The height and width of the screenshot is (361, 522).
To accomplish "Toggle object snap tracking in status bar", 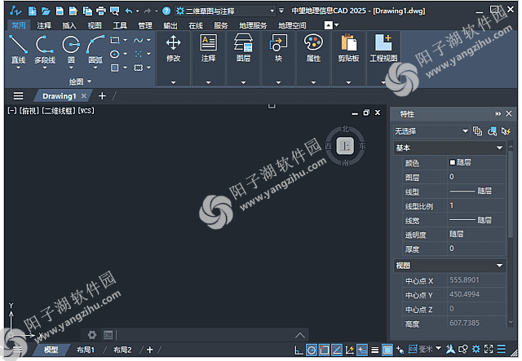I will pos(337,350).
